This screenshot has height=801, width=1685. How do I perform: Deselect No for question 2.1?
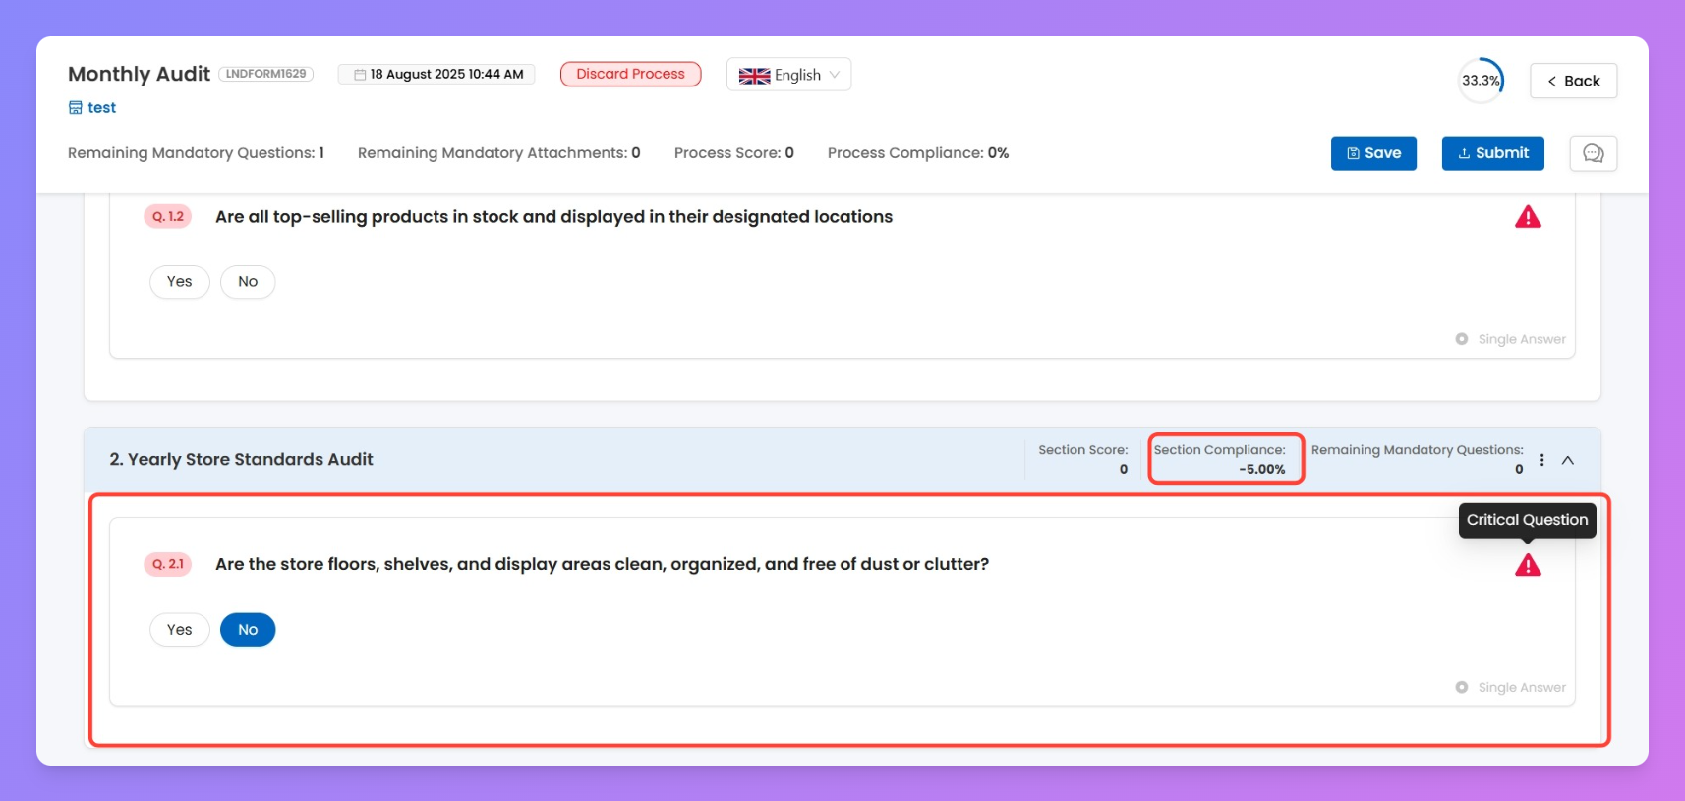pos(248,630)
